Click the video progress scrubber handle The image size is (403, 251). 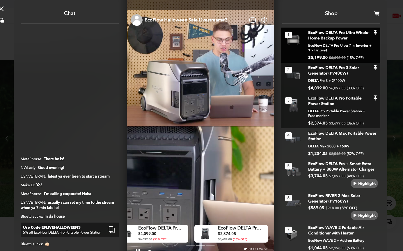[x=149, y=250]
